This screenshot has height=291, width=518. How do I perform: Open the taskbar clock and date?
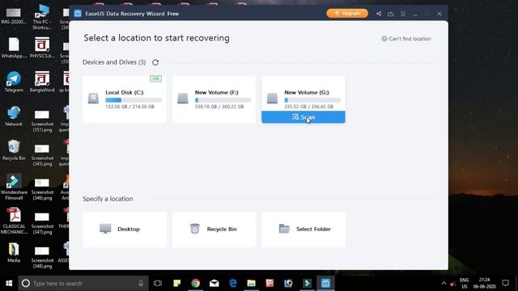[484, 283]
